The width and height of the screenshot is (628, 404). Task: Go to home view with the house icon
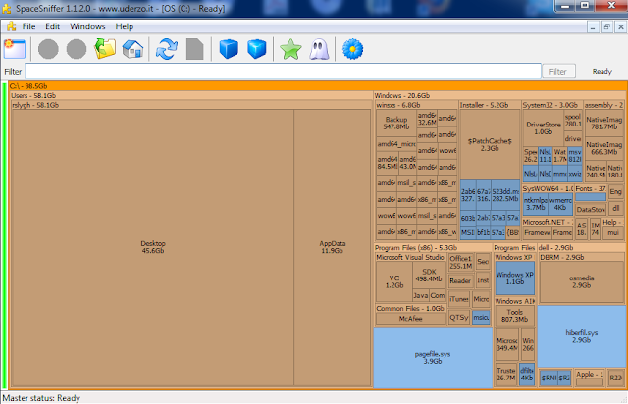132,49
